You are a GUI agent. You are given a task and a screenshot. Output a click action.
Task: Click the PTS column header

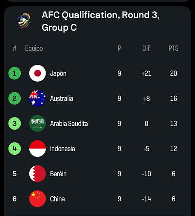click(173, 48)
